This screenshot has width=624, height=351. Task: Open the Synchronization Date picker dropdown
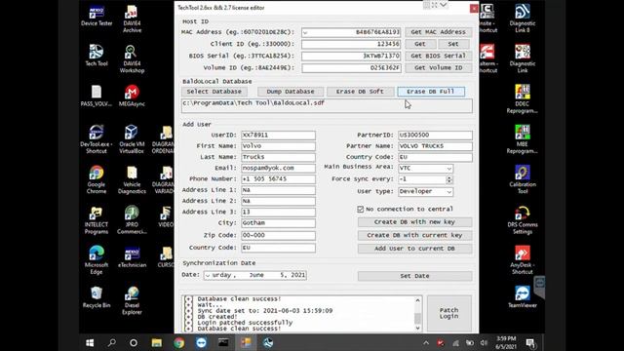208,275
